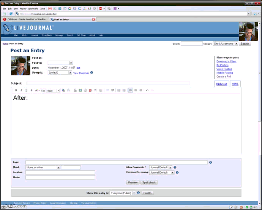Click the Home breadcrumb link
Screen dimensions: 262x210
[5, 44]
